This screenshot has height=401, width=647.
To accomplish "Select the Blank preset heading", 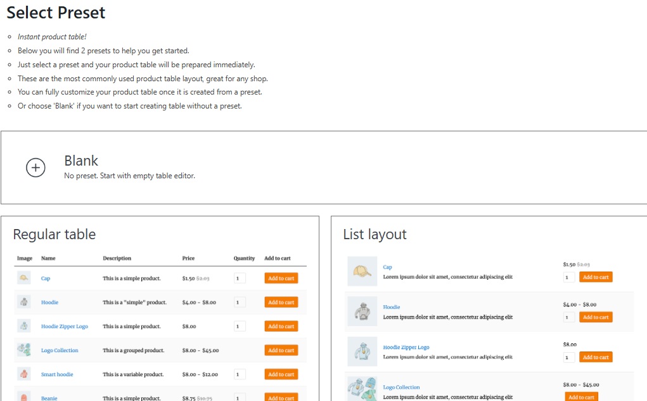I will pos(81,161).
